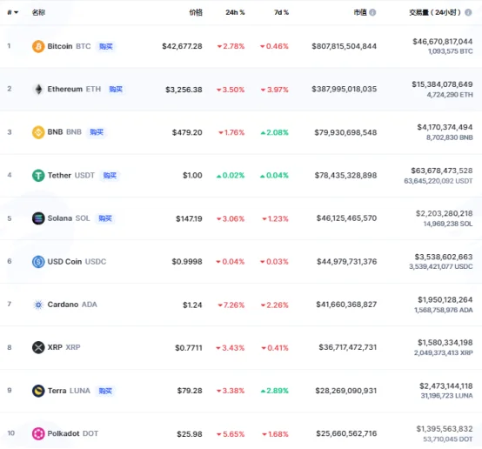Sort by rank using # arrow
Image resolution: width=482 pixels, height=449 pixels.
13,12
